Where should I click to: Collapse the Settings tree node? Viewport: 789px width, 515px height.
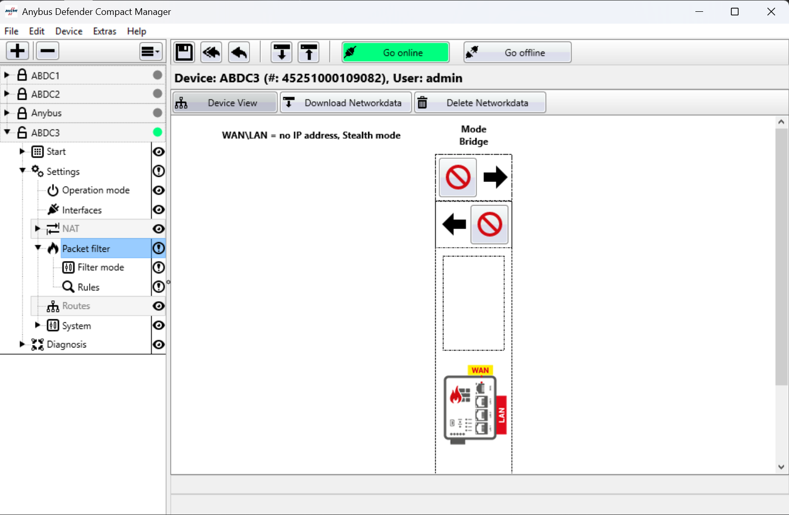point(22,171)
